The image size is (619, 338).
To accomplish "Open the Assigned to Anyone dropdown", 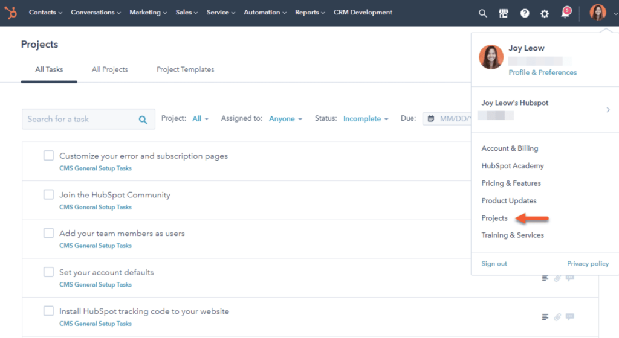I will click(285, 118).
